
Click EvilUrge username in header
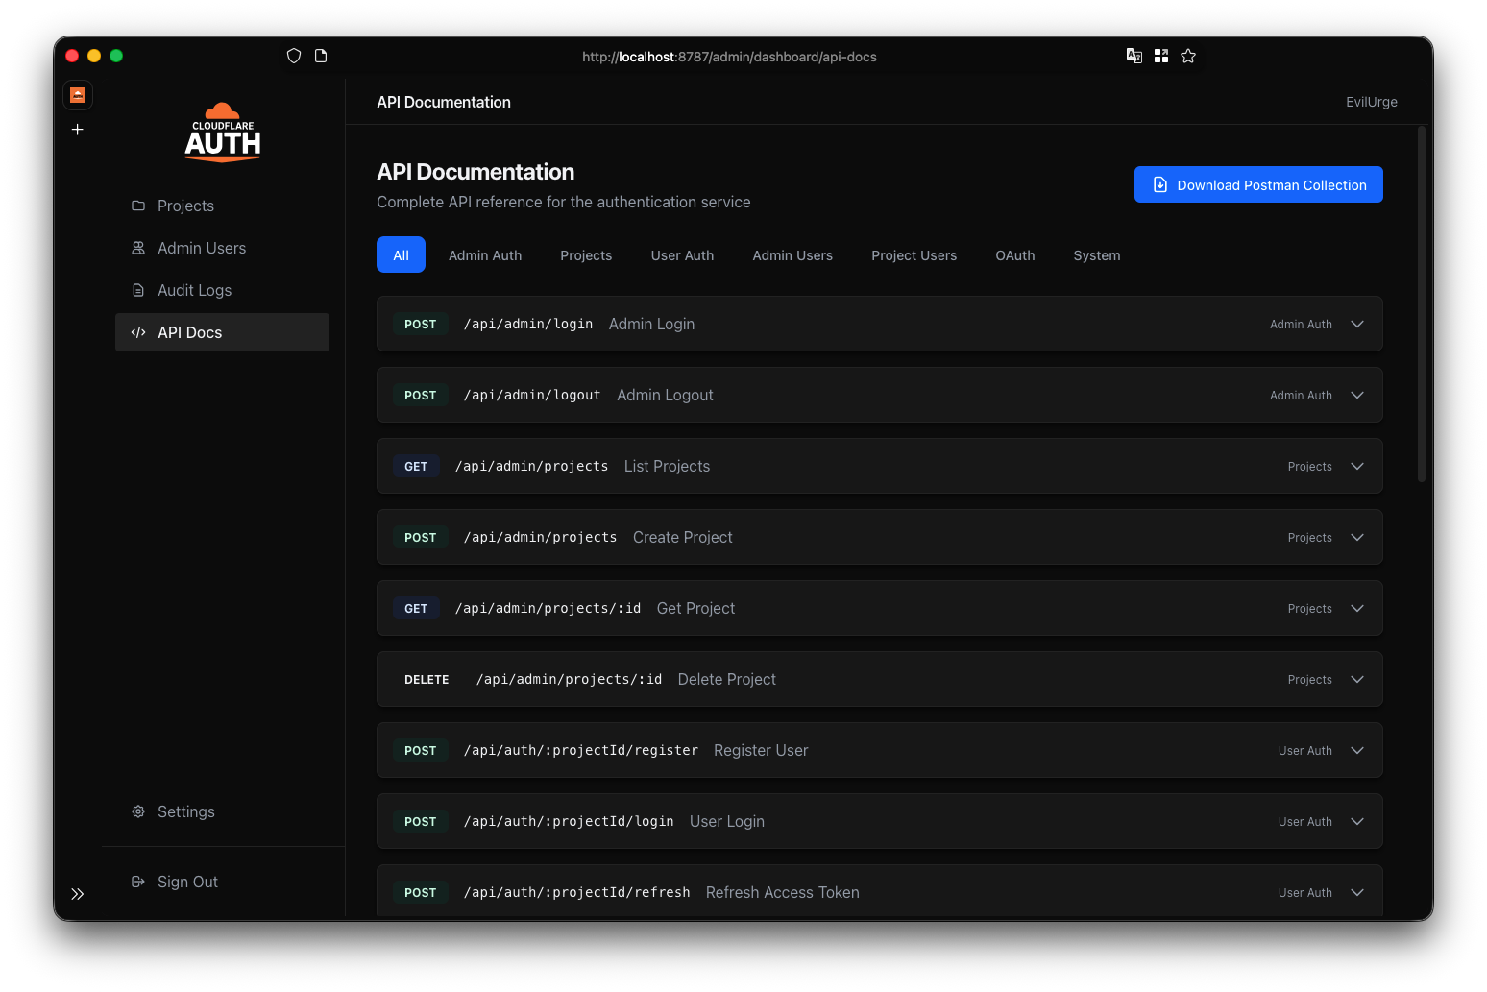click(1371, 102)
